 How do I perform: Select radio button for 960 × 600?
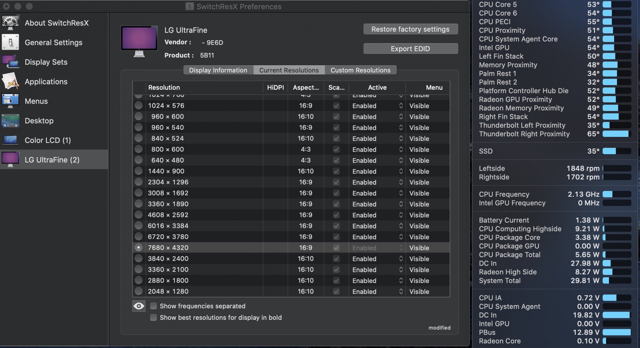click(x=139, y=116)
